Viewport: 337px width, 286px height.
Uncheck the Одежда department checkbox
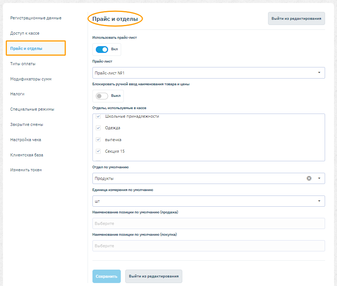coord(98,128)
